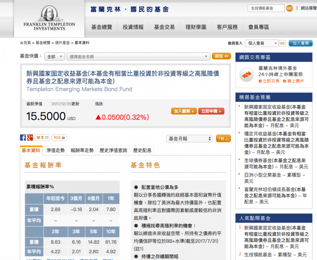Screen dimensions: 317x260
Task: Click the red 立即申購 subscribe button
Action: click(211, 111)
